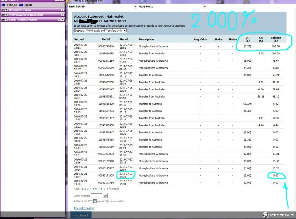
Task: Click the Australian flag wallet icon
Action: point(21,5)
